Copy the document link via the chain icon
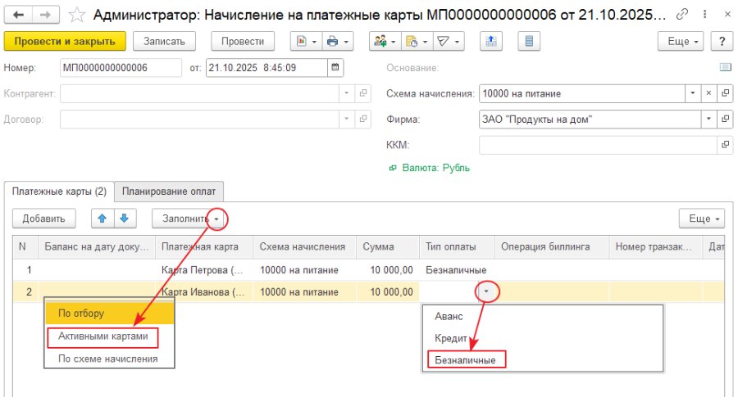The image size is (738, 397). [681, 15]
